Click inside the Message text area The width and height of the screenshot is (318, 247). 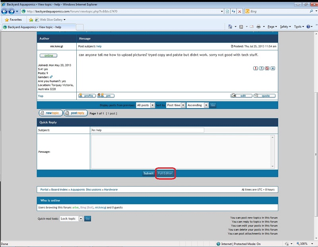coord(181,152)
